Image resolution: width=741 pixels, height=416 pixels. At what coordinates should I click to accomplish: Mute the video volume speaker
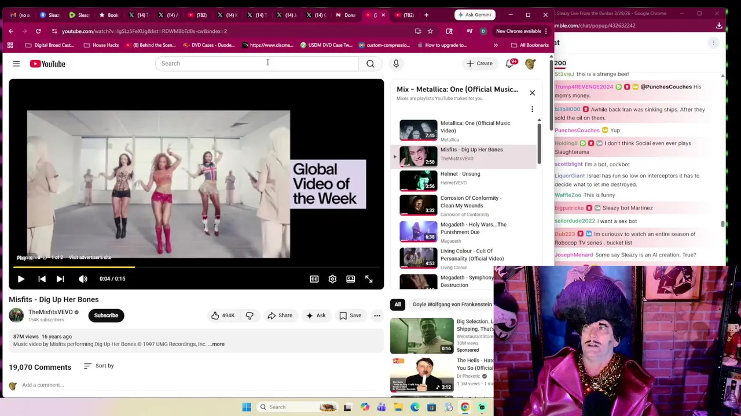click(83, 279)
